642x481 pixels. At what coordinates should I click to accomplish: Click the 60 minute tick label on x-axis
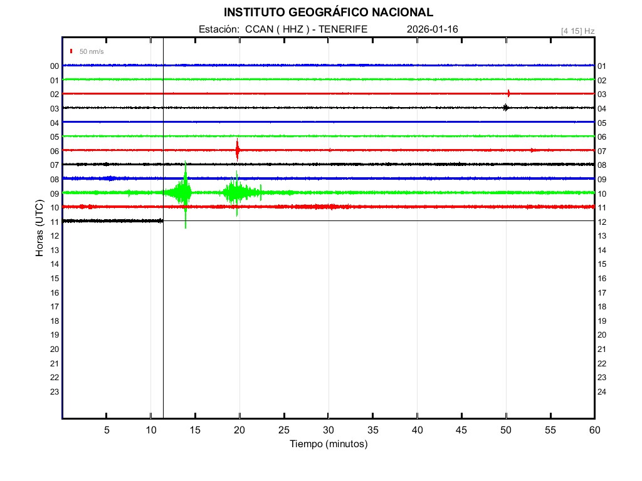pos(594,430)
